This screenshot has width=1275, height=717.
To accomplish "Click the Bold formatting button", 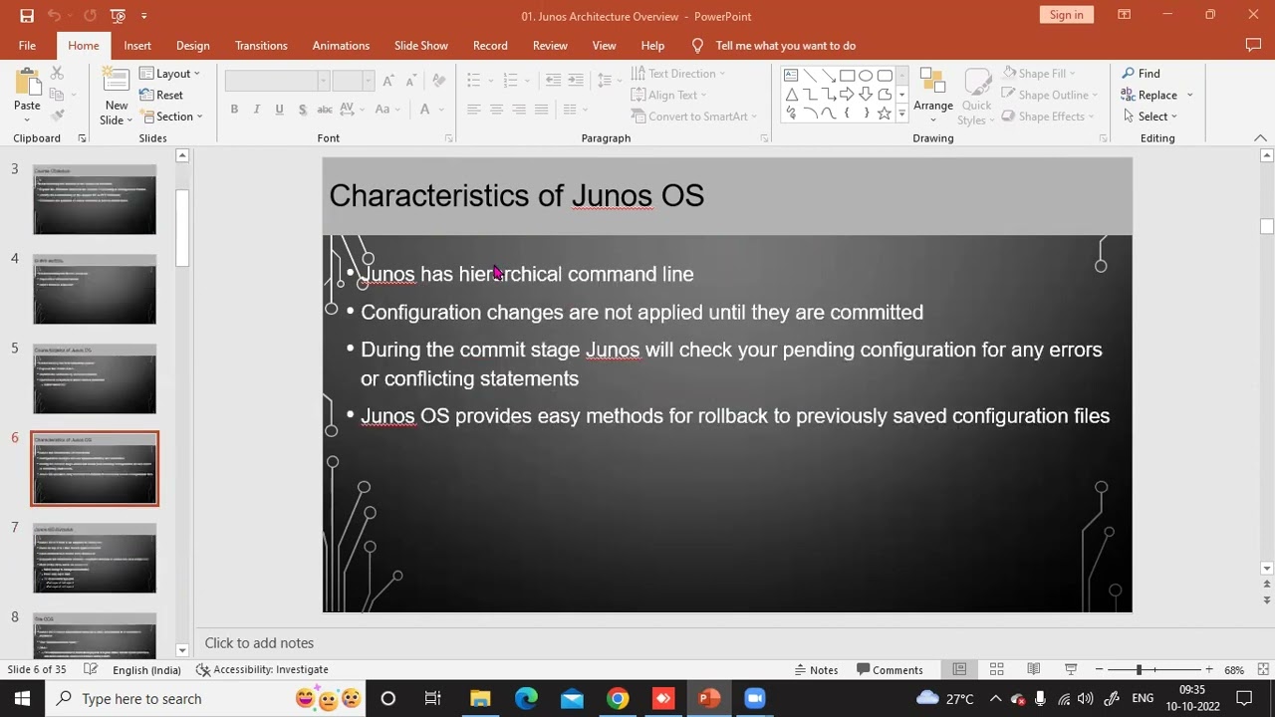I will click(x=234, y=110).
